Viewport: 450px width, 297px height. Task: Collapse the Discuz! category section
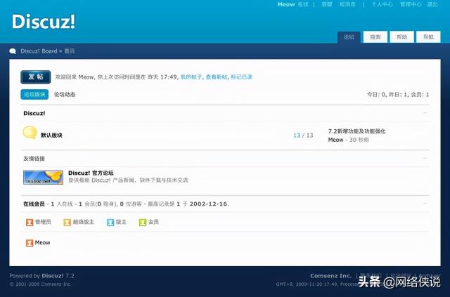(425, 113)
